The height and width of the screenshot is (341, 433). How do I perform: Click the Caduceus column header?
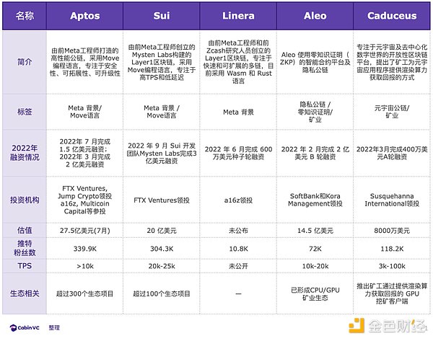[x=392, y=16]
